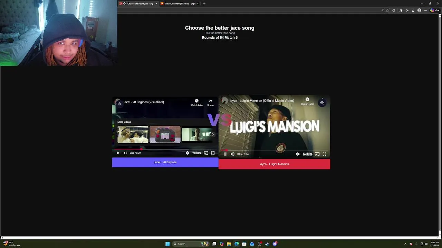Open third More videos thumbnail
Screen dimensions: 442x248
tap(197, 134)
